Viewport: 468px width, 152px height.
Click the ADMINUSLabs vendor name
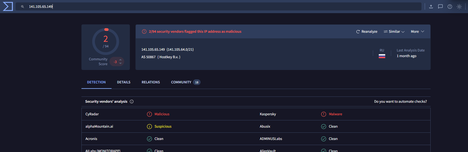(271, 139)
